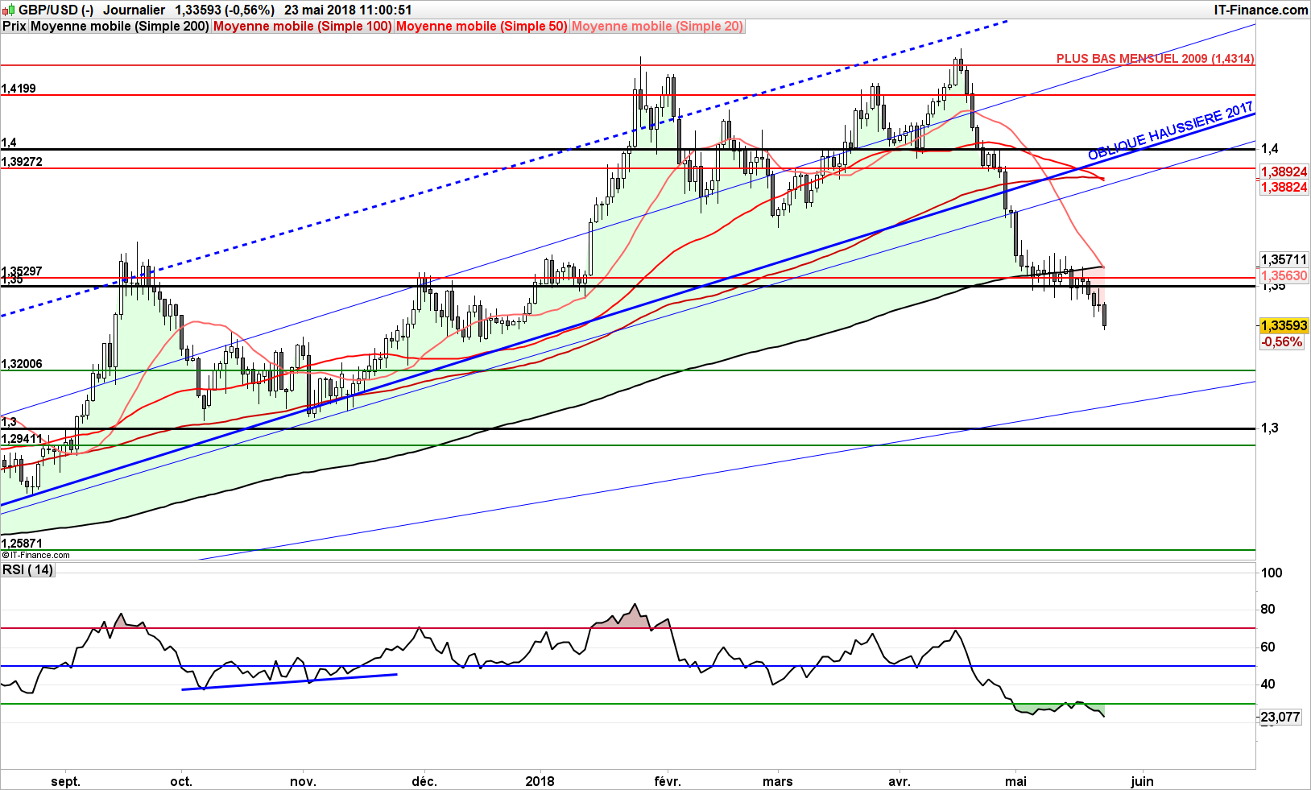Screen dimensions: 1311x790
Task: Click the 1,35630 price tag on axis
Action: (1284, 275)
